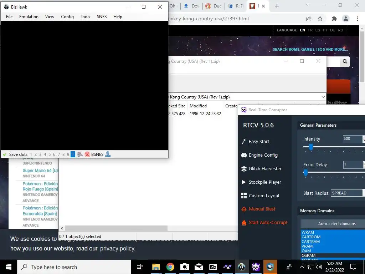Open the BizHawk File menu
The width and height of the screenshot is (365, 274).
click(9, 17)
